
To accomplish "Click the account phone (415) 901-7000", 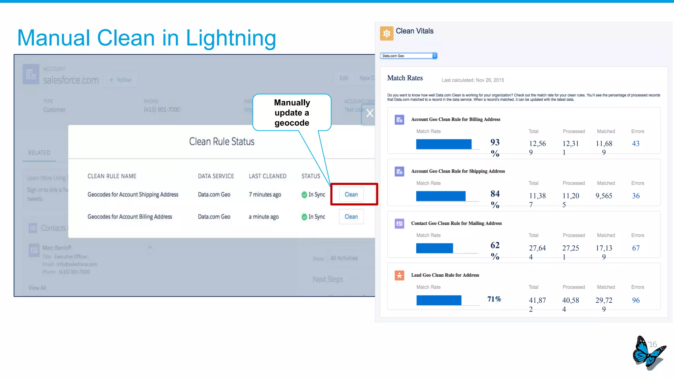I will [162, 110].
